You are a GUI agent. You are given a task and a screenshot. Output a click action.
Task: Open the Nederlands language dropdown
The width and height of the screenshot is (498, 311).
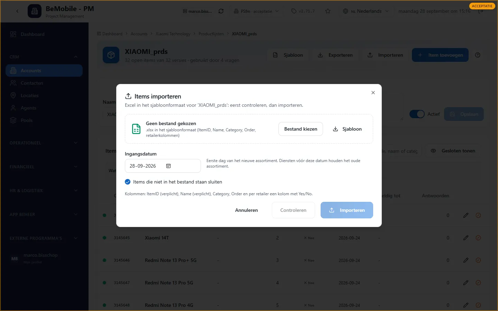click(366, 11)
